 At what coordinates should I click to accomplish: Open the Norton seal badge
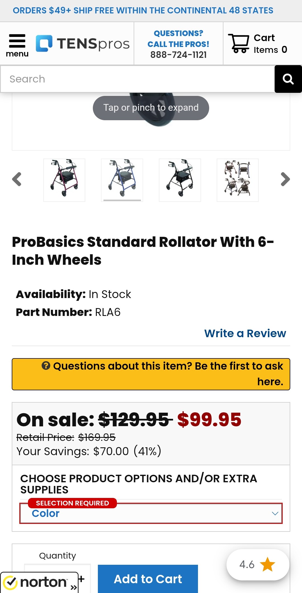point(39,582)
